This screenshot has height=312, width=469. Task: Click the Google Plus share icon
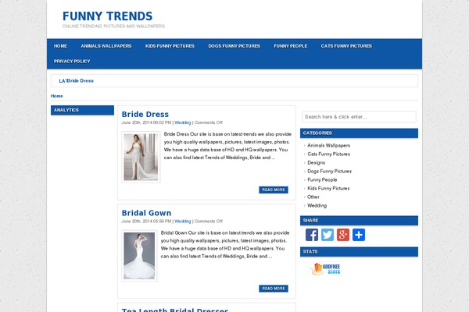coord(343,235)
